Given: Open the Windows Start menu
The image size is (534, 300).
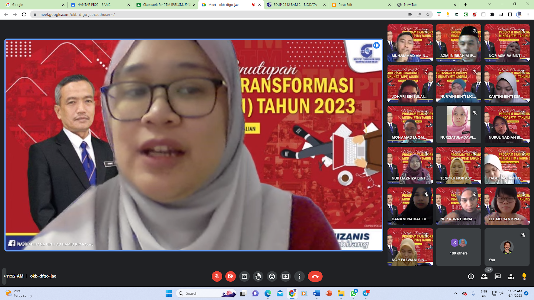Looking at the screenshot, I should (169, 293).
